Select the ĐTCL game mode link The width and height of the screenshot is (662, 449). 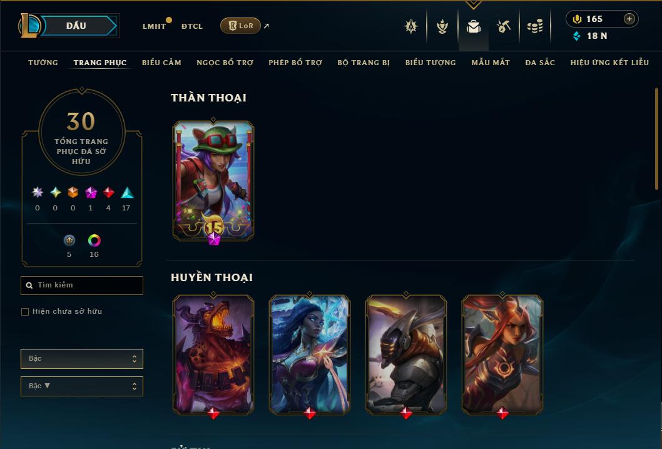pos(192,26)
